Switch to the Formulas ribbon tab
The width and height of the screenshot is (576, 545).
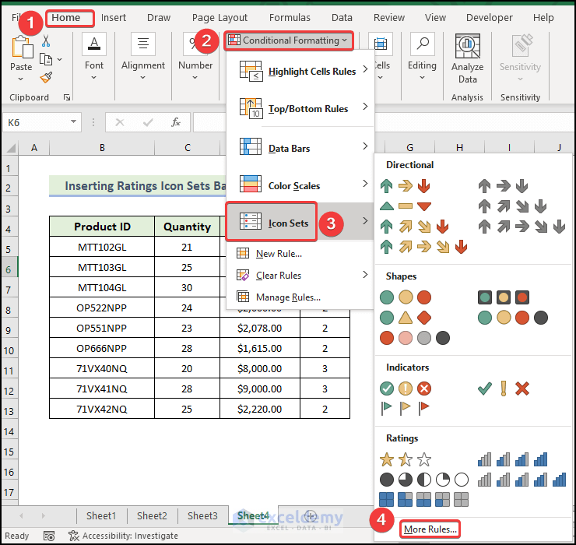coord(290,17)
